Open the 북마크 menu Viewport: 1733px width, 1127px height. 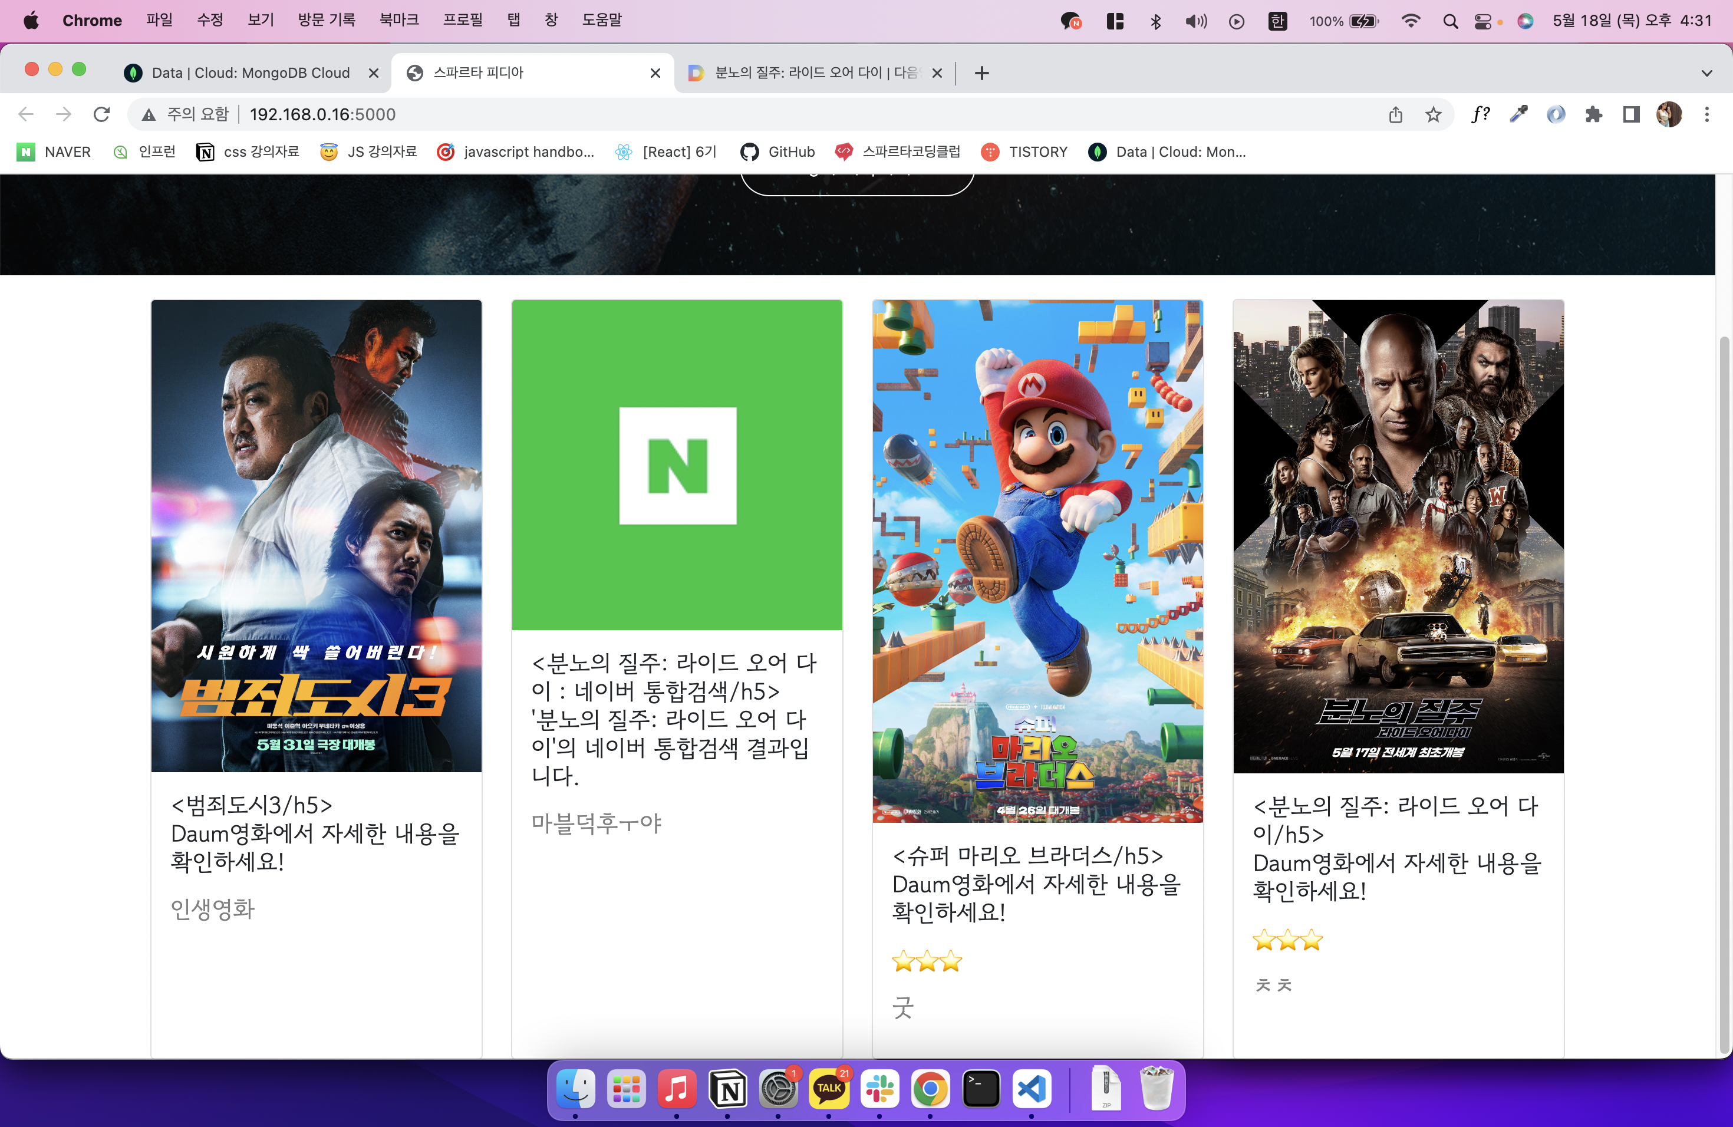pyautogui.click(x=399, y=21)
